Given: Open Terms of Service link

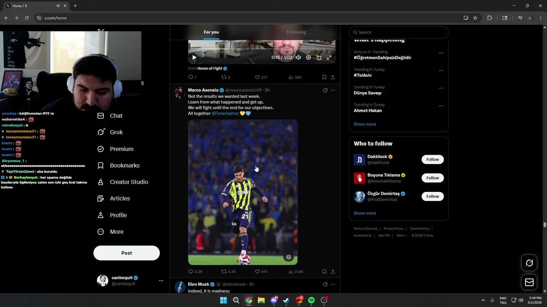Looking at the screenshot, I should pyautogui.click(x=365, y=229).
